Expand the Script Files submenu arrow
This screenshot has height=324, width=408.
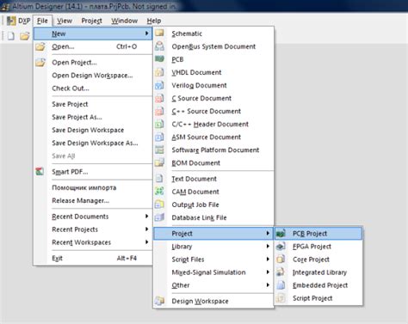click(x=268, y=260)
